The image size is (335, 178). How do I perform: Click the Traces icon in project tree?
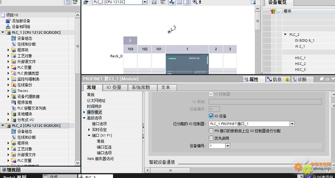pyautogui.click(x=14, y=91)
